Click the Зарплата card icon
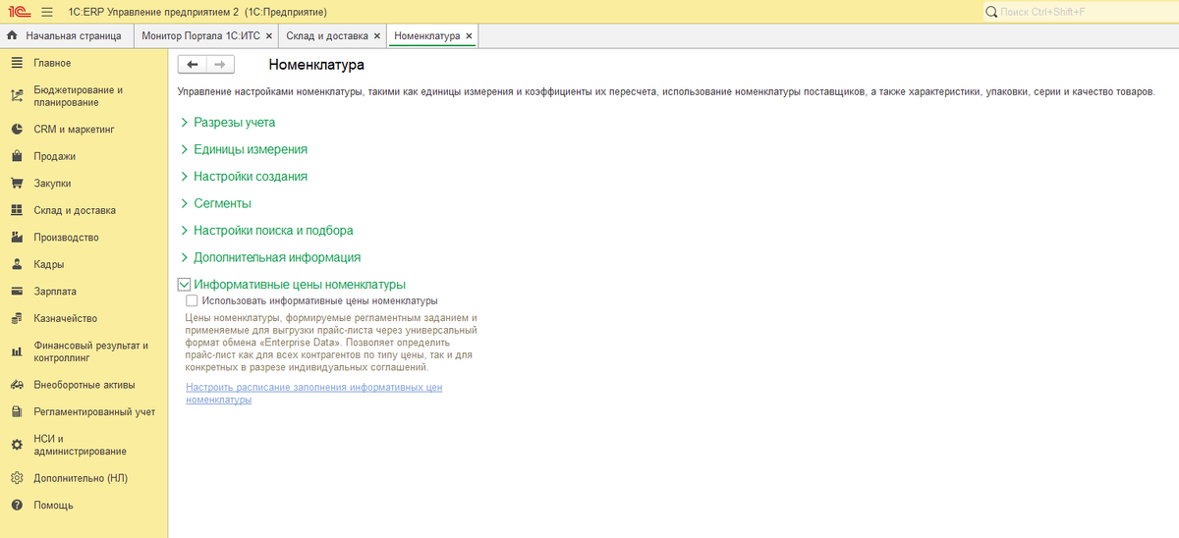This screenshot has width=1179, height=538. (16, 292)
